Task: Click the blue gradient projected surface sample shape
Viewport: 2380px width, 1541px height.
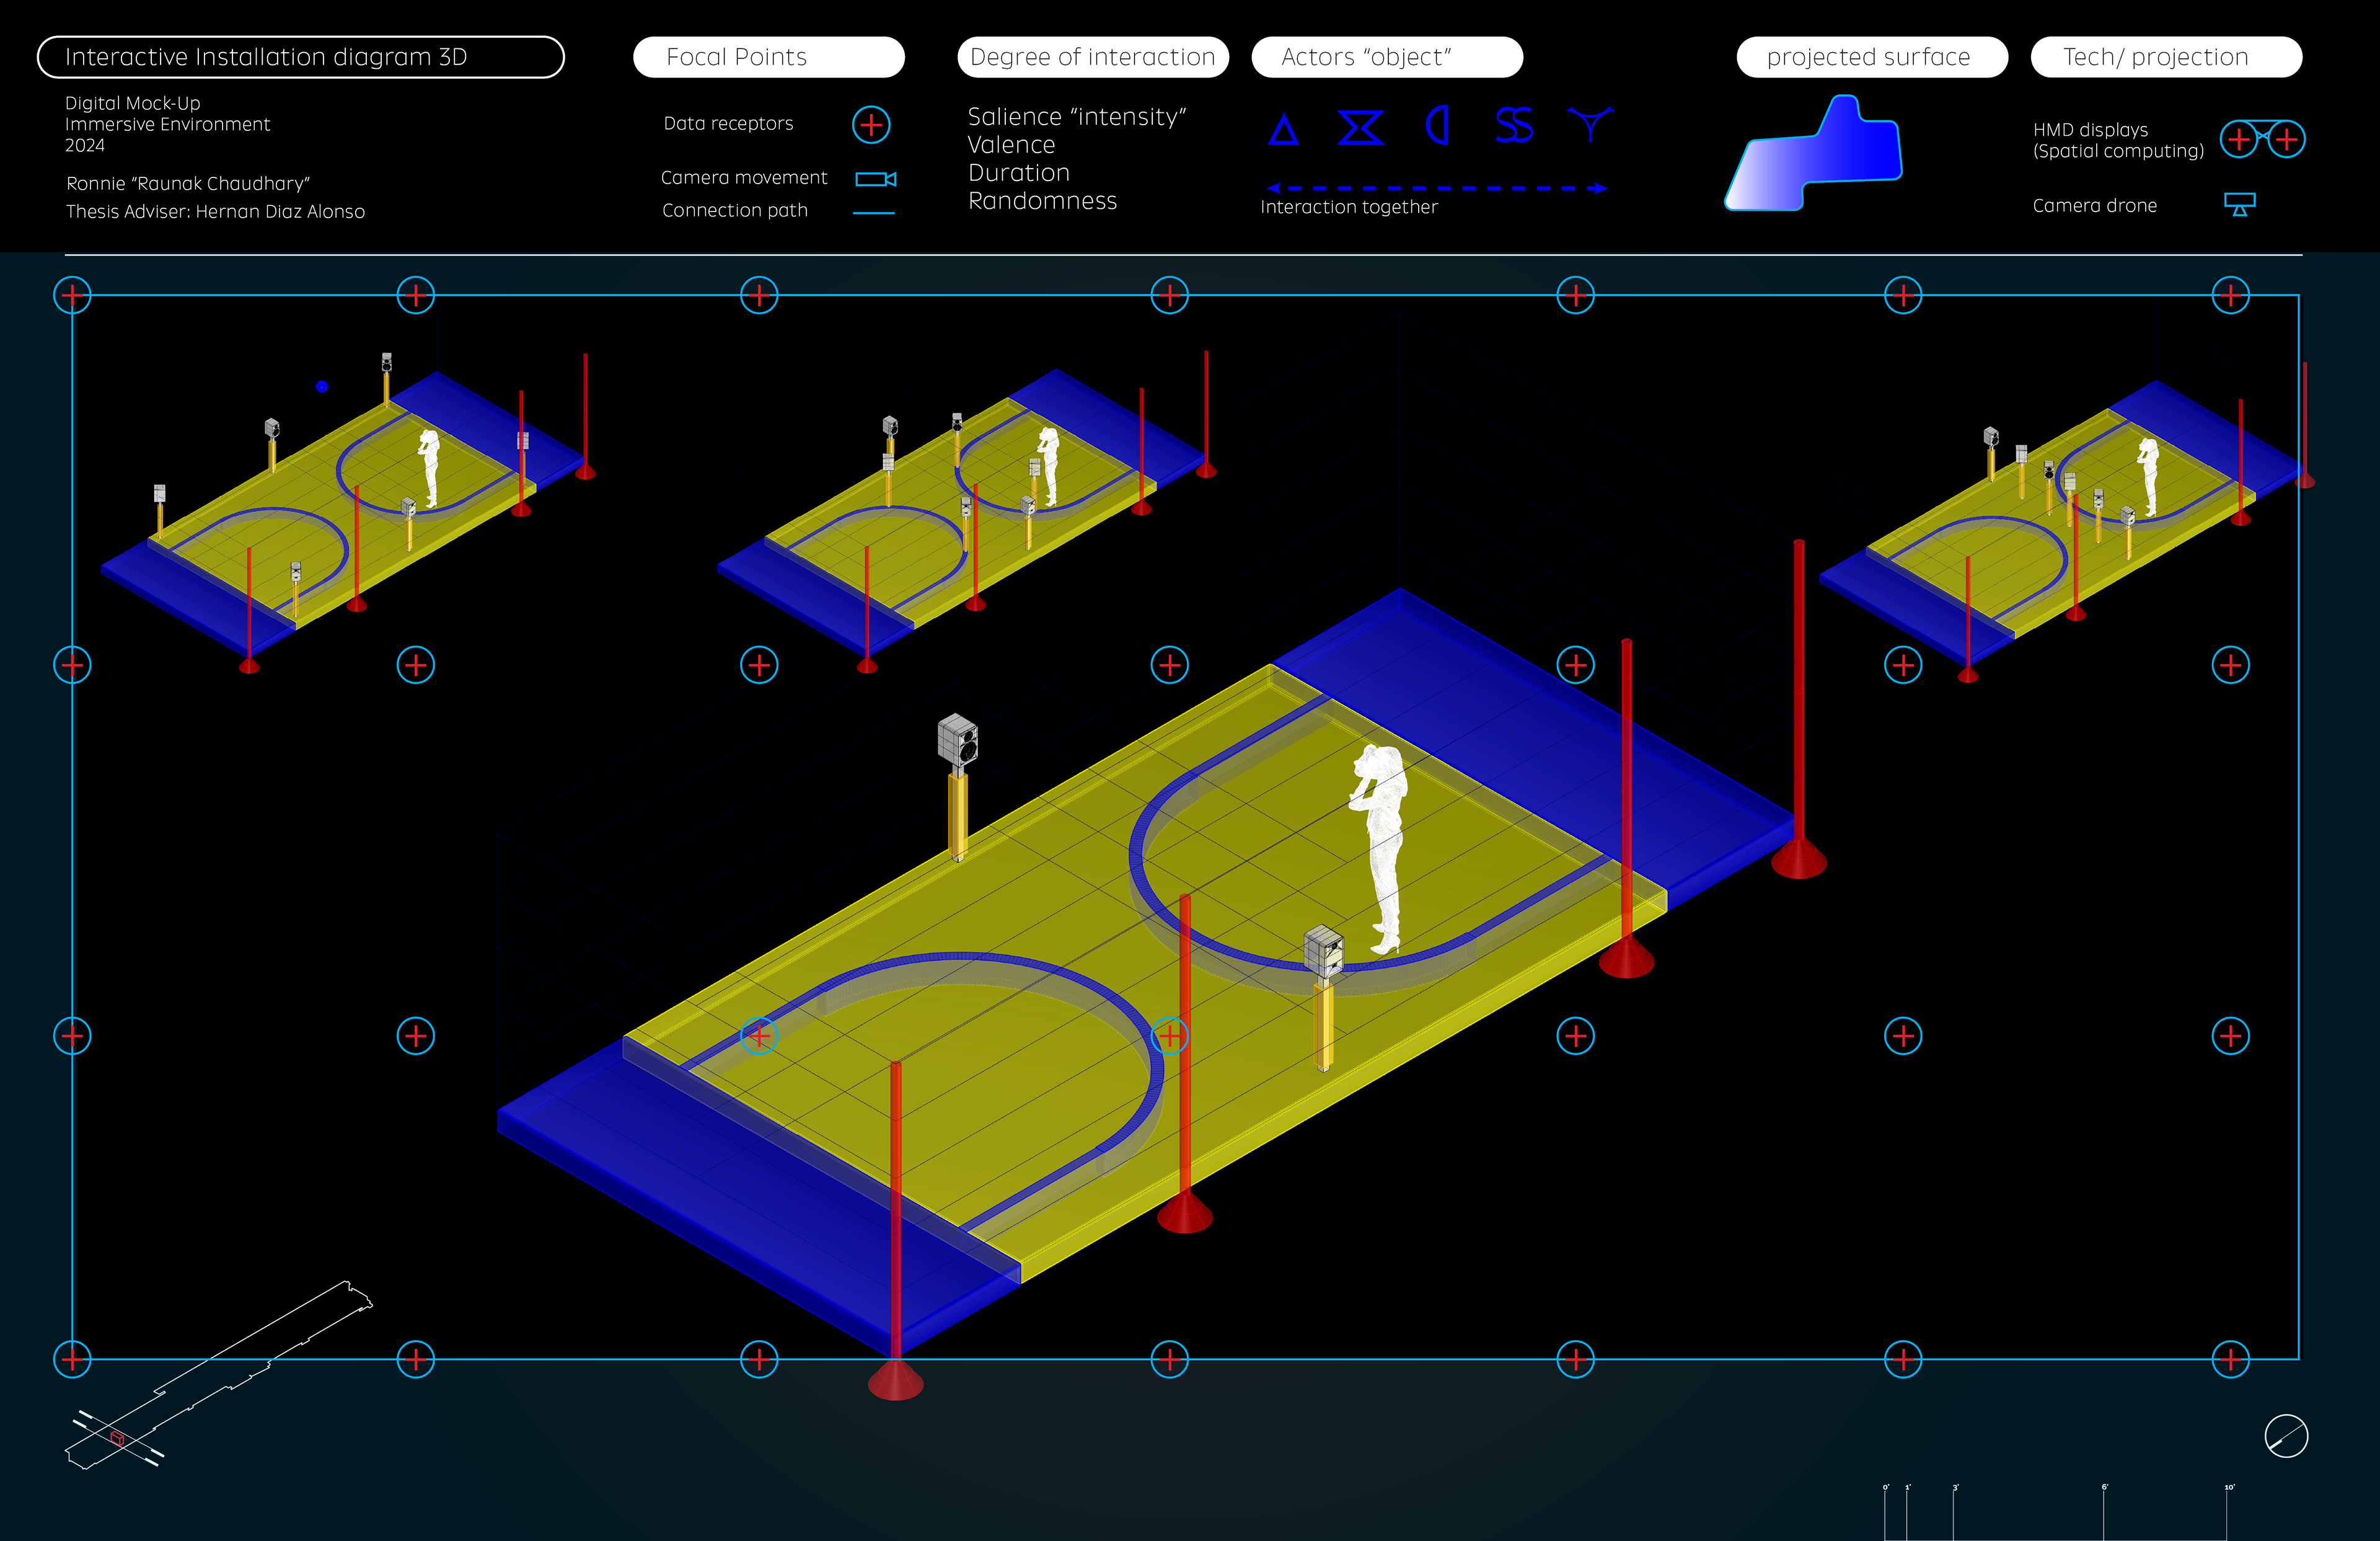Action: (1813, 154)
